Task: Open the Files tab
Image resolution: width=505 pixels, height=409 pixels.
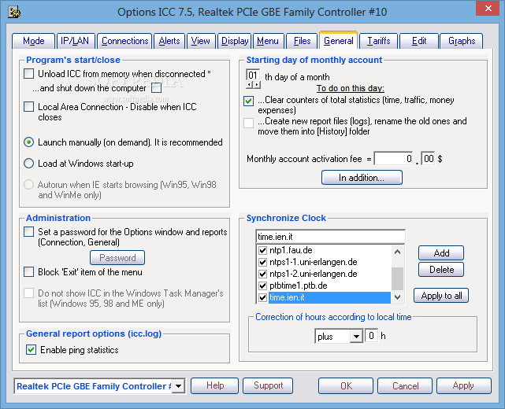Action: (x=302, y=41)
